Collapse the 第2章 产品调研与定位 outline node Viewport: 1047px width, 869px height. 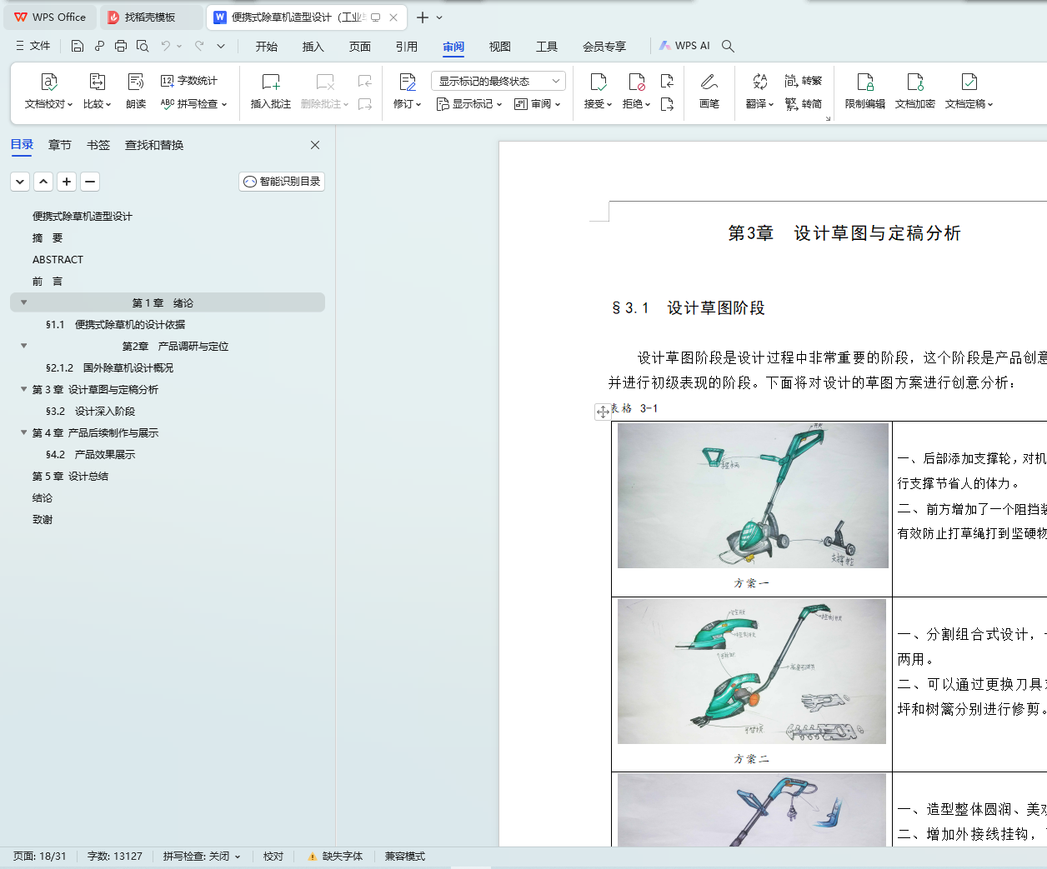[23, 346]
